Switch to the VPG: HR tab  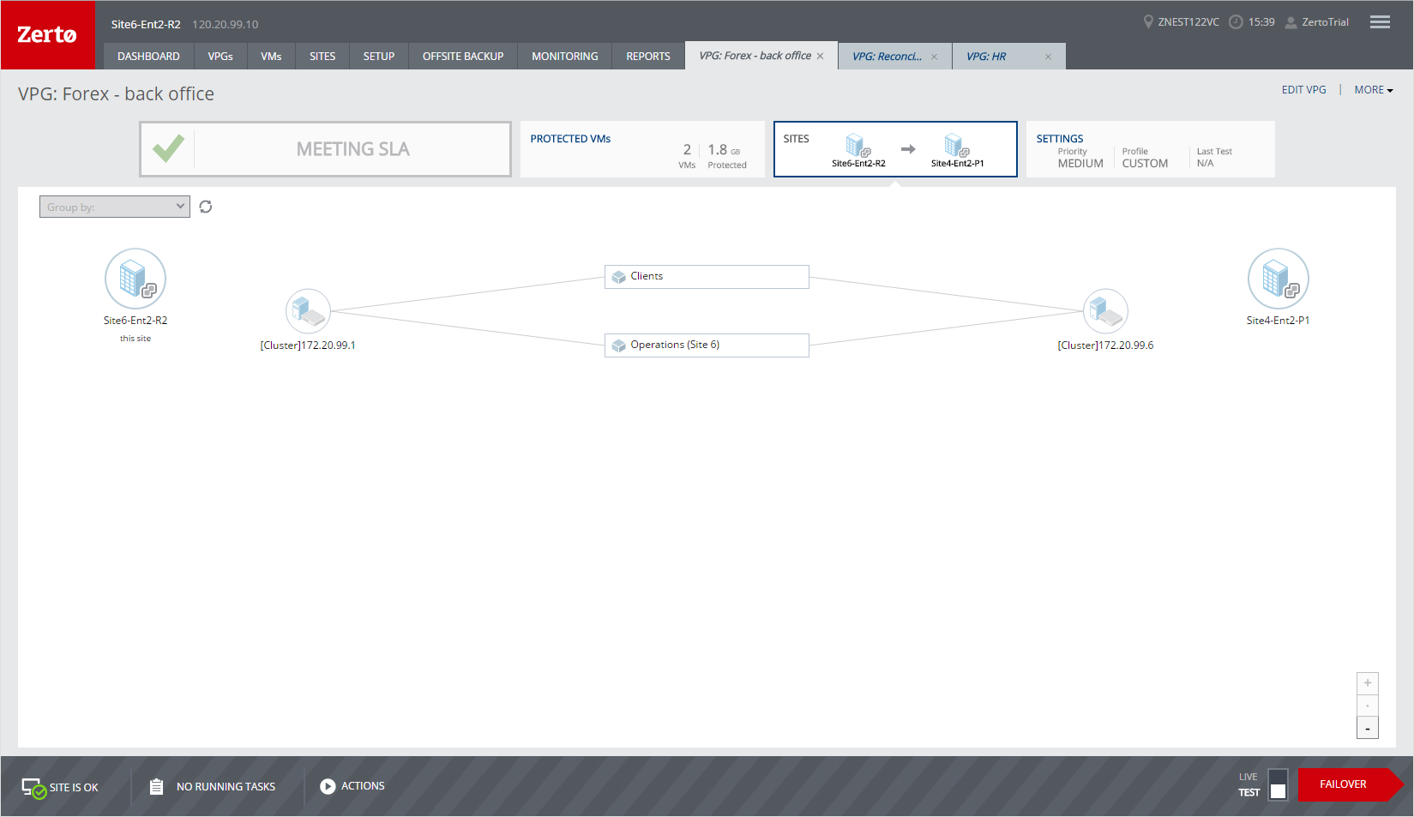pyautogui.click(x=986, y=57)
